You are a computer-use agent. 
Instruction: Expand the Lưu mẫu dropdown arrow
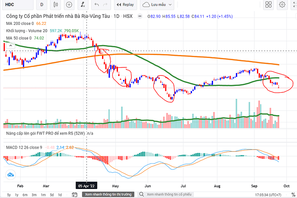pyautogui.click(x=170, y=5)
